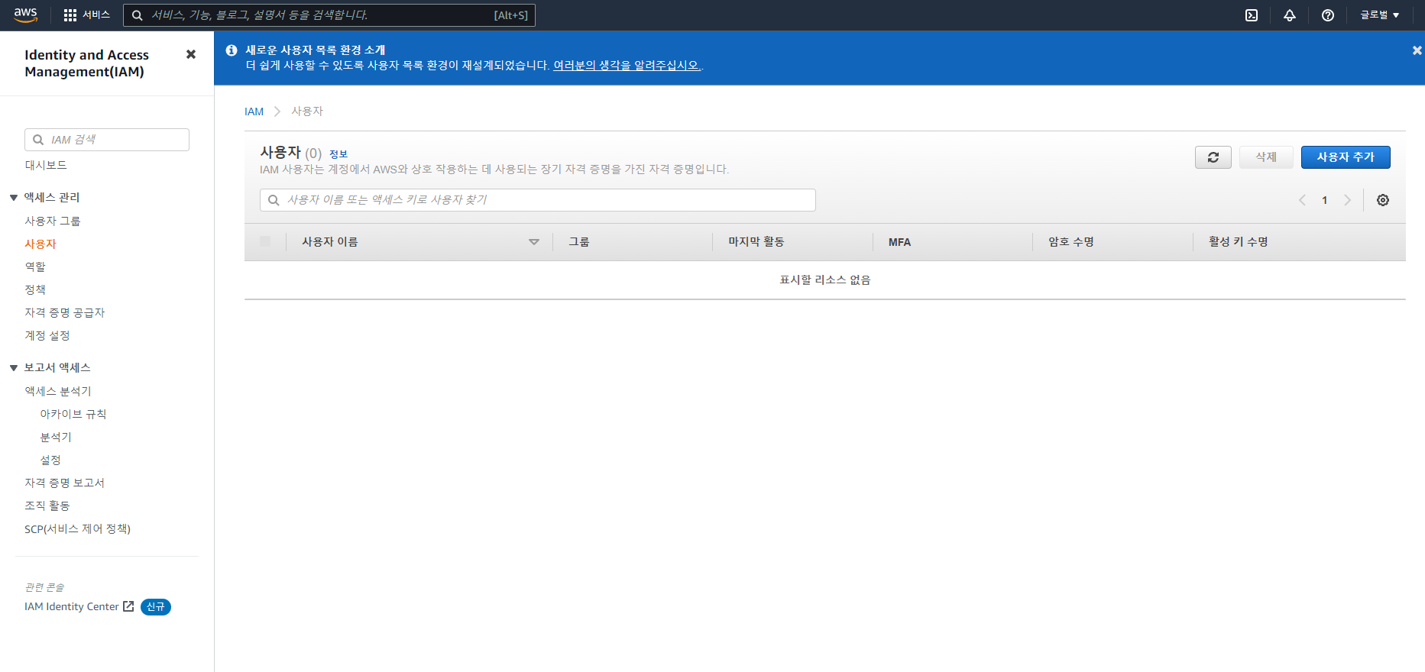Open 분석기 in the sidebar
Viewport: 1425px width, 672px height.
point(56,437)
